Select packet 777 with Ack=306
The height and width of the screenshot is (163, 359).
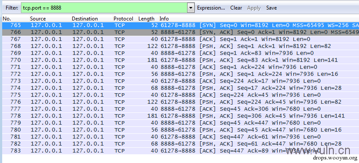click(x=181, y=109)
